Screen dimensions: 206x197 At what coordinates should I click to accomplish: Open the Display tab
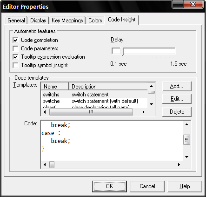(38, 20)
